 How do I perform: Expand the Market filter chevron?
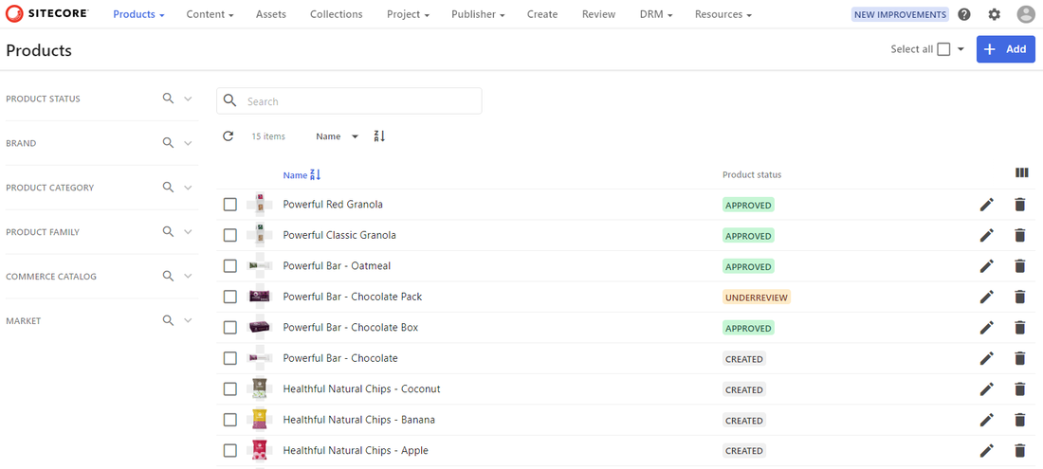click(x=188, y=321)
